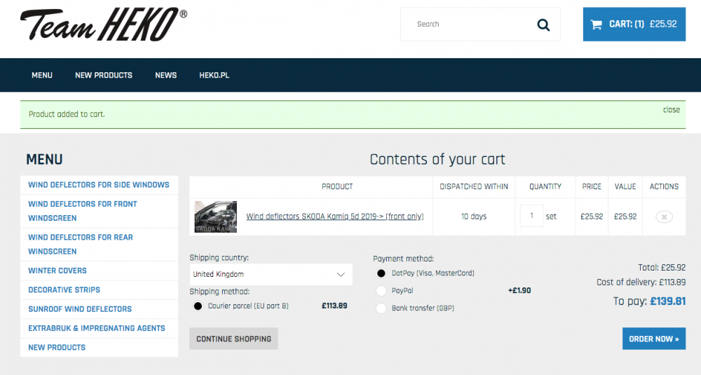Screen dimensions: 701x375
Task: Open HEKO.PL in navigation bar
Action: [214, 75]
